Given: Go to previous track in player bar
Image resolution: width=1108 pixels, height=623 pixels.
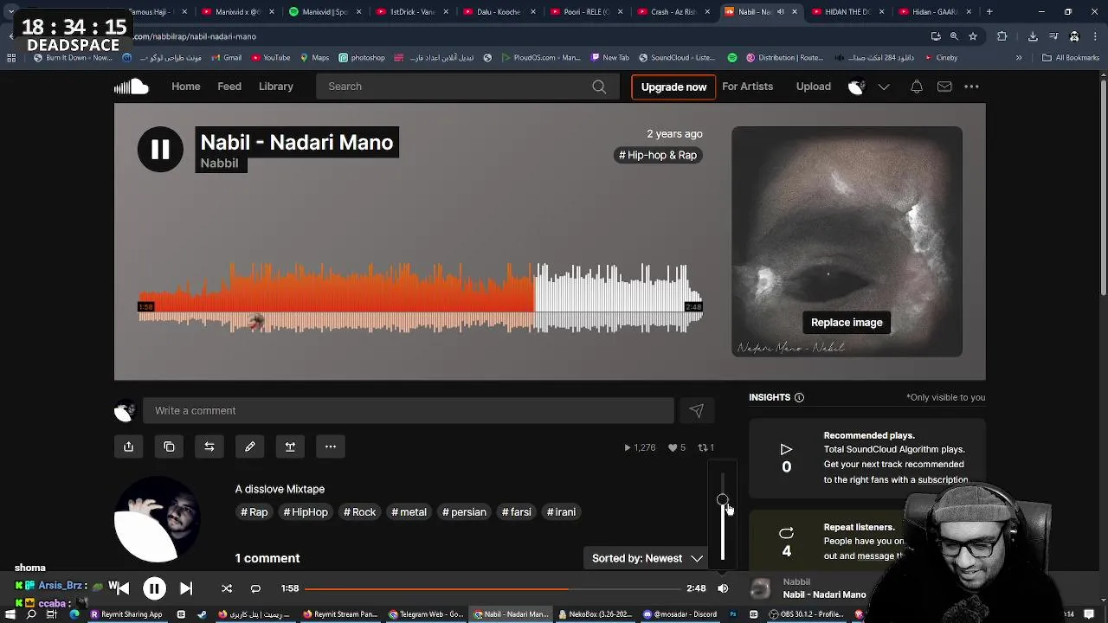Looking at the screenshot, I should click(122, 588).
